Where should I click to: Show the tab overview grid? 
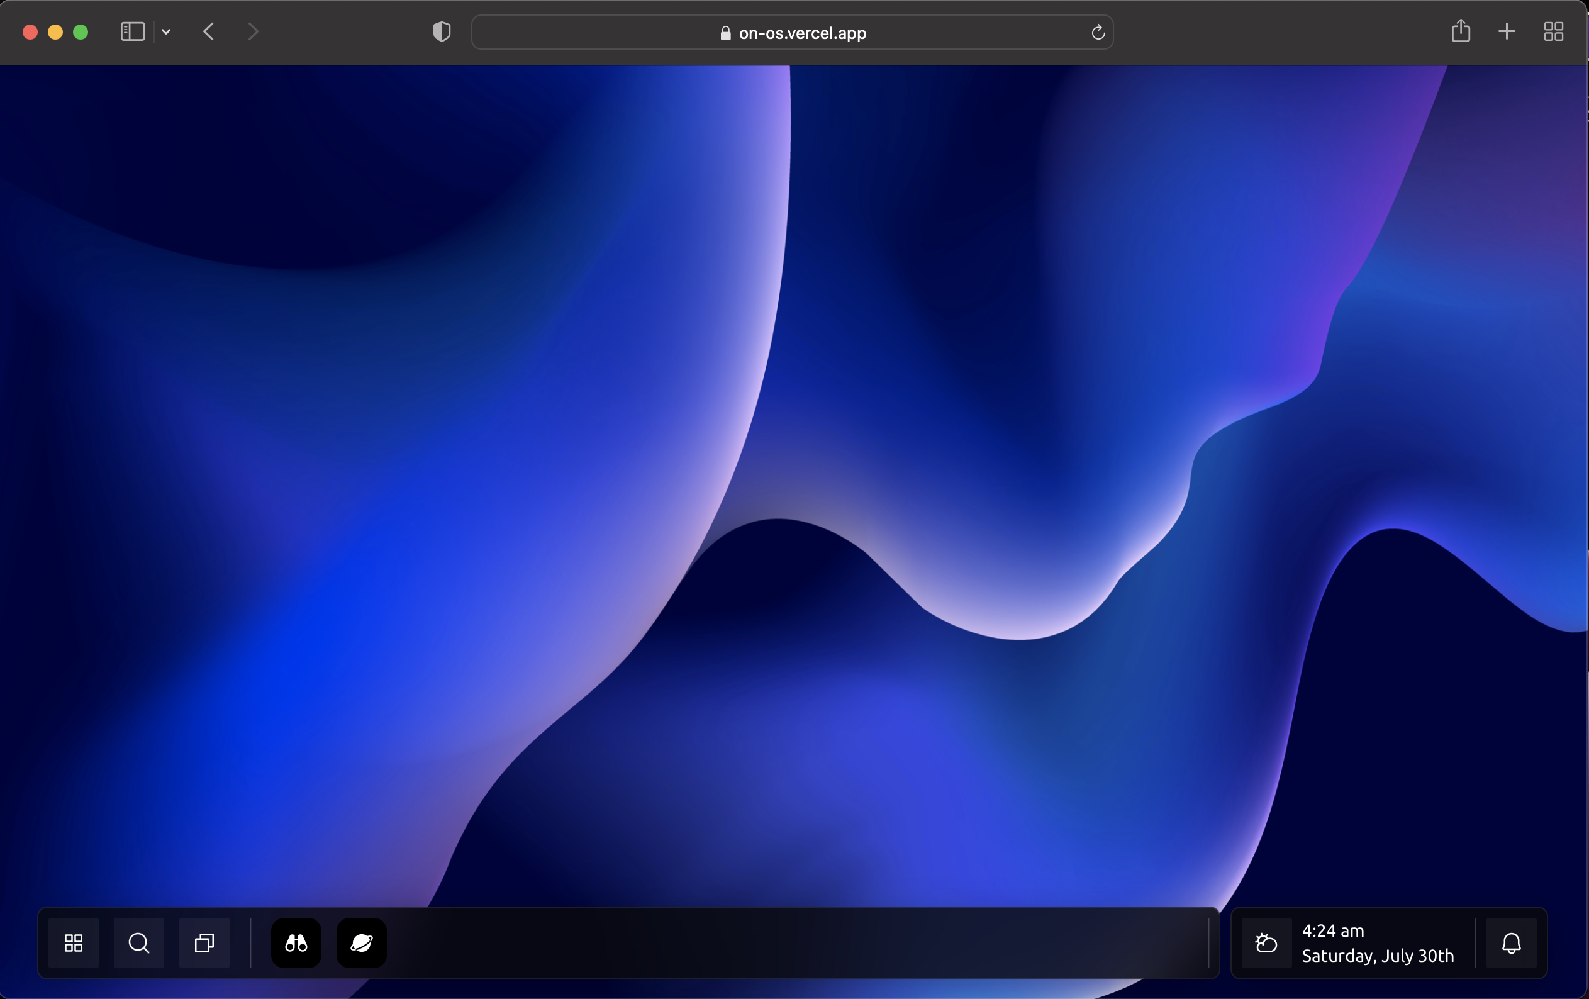[1553, 31]
